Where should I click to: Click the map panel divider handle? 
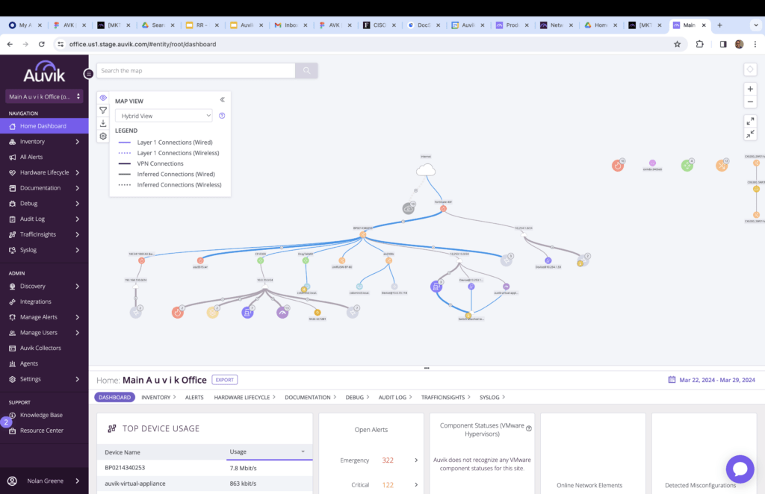coord(427,369)
